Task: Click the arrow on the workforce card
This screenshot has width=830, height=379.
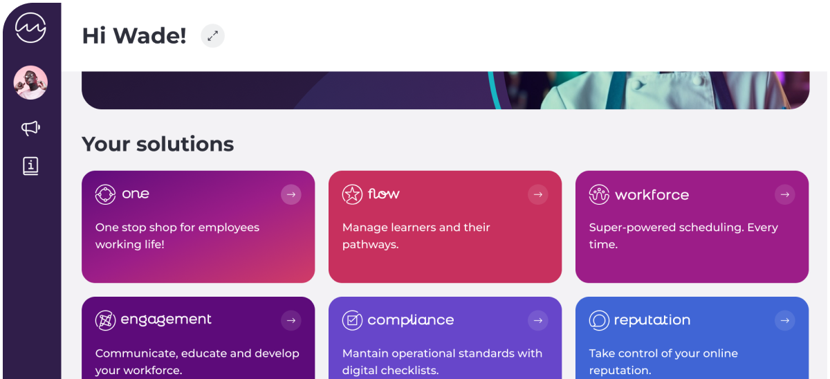Action: [784, 194]
